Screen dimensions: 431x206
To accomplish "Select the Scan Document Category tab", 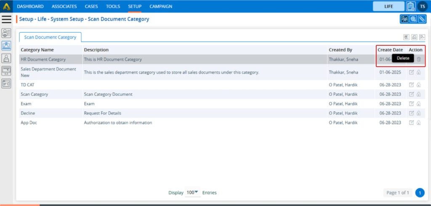I will (x=50, y=37).
